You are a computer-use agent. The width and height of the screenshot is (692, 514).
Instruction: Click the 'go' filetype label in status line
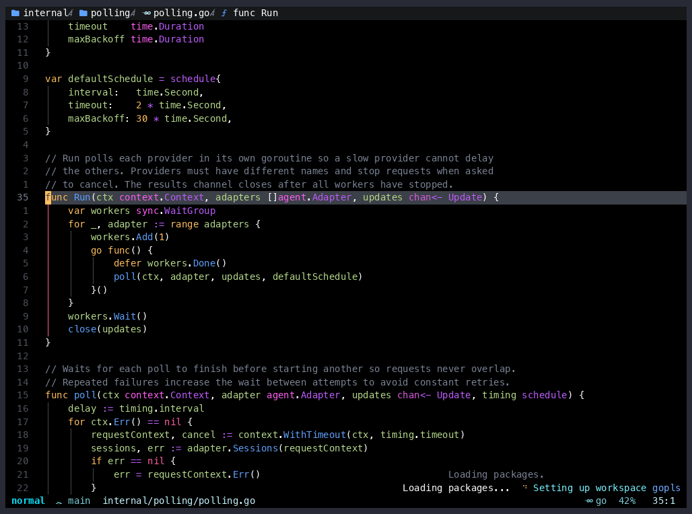click(601, 501)
